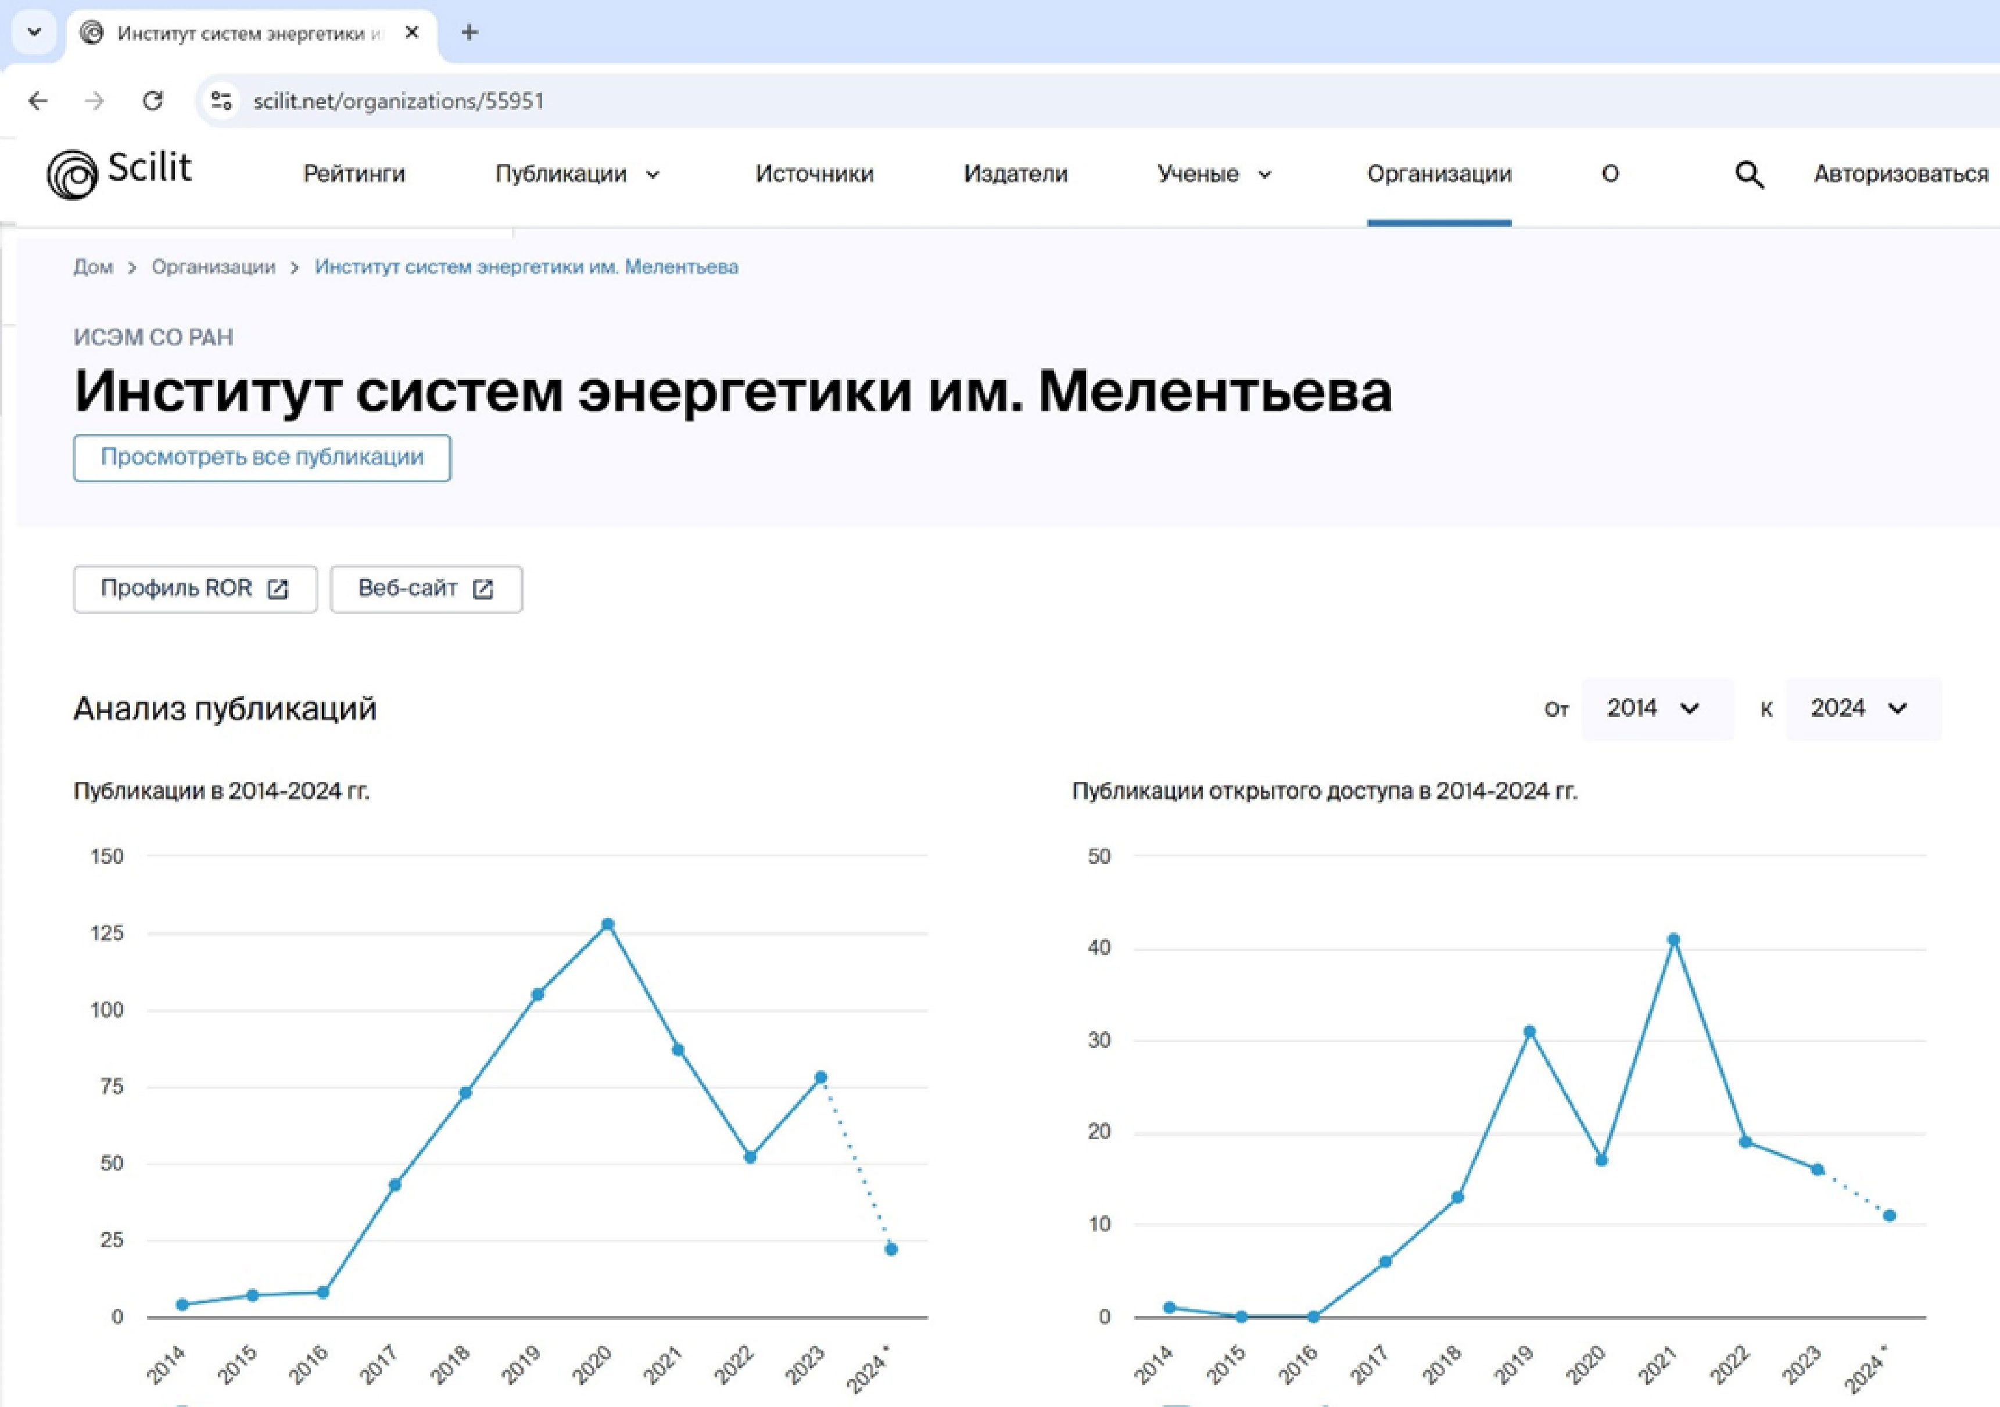Click browser forward arrow
This screenshot has width=2000, height=1407.
94,101
